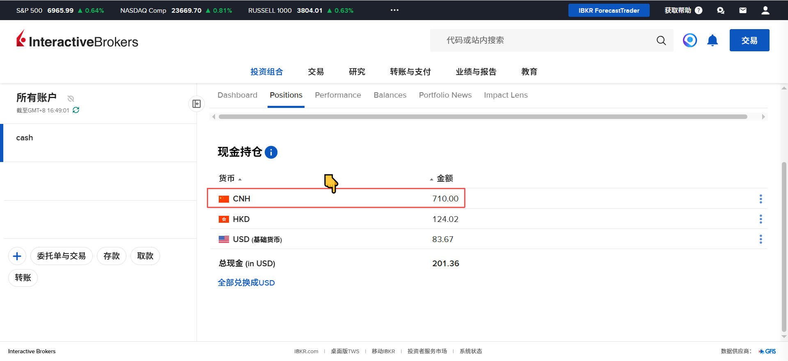788x361 pixels.
Task: Click the 全部兑换成USD link
Action: coord(246,283)
